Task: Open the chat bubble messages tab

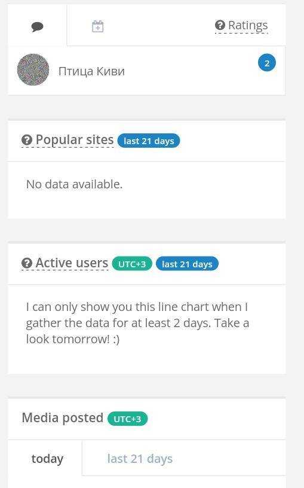Action: coord(37,26)
